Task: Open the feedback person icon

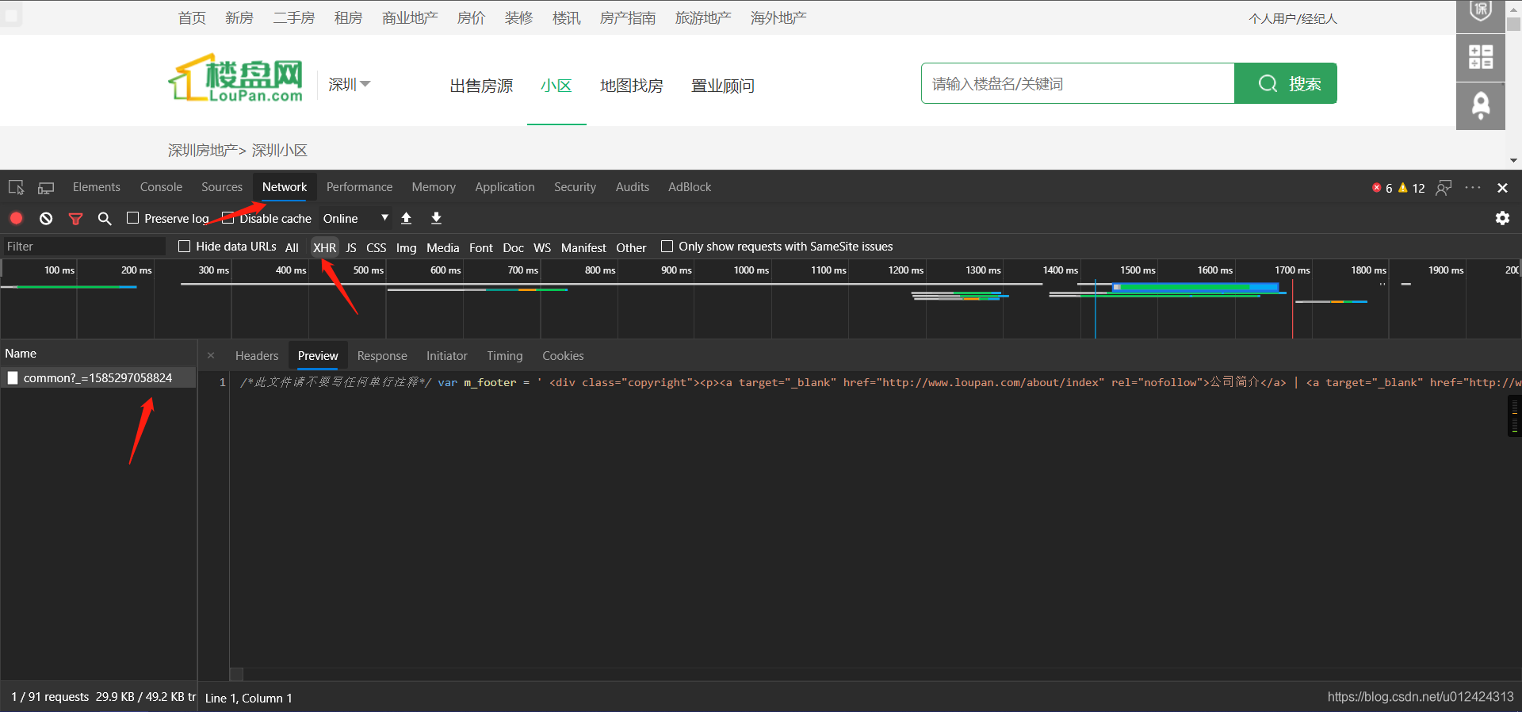Action: [1444, 188]
